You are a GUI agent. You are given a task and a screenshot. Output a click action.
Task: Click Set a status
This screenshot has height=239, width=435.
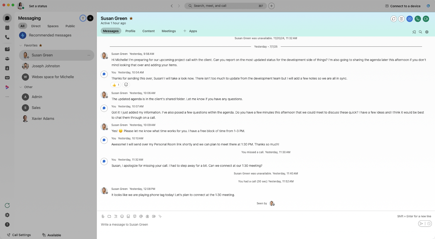38,6
